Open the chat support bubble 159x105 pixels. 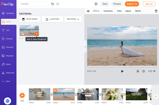tap(7, 101)
